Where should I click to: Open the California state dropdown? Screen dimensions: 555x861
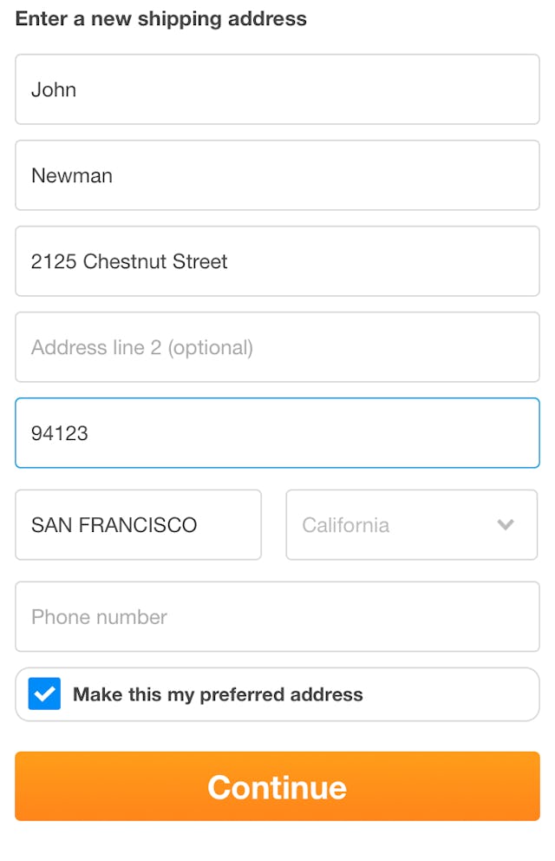coord(411,524)
